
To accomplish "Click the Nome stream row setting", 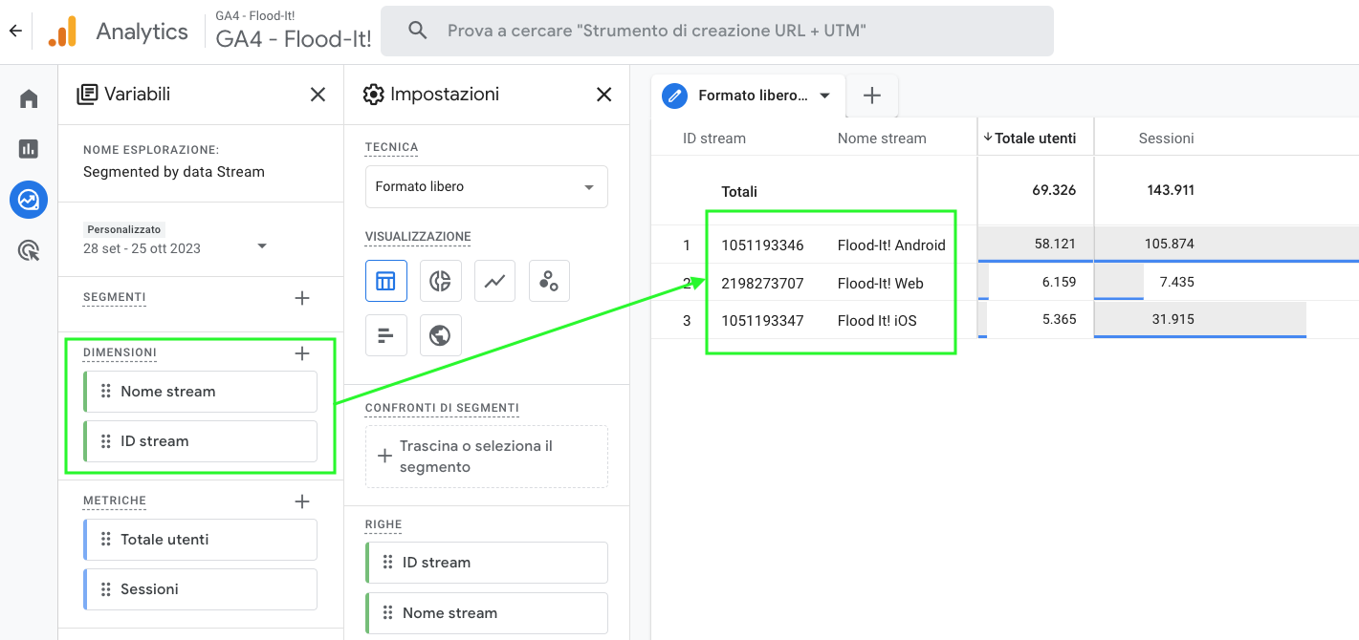I will click(487, 613).
